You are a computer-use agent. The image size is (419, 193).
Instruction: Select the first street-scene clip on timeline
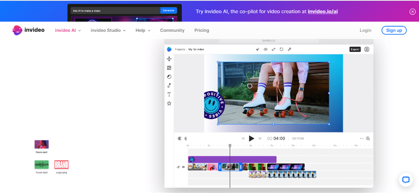[197, 167]
